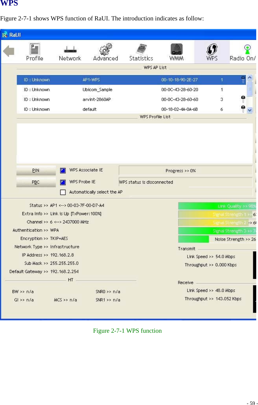Click the Signal Strength 1 bar
The image size is (258, 405).
tap(217, 214)
